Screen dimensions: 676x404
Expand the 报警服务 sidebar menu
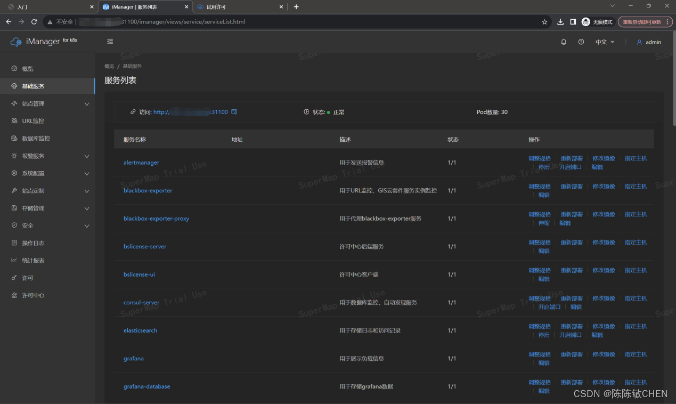pos(87,156)
